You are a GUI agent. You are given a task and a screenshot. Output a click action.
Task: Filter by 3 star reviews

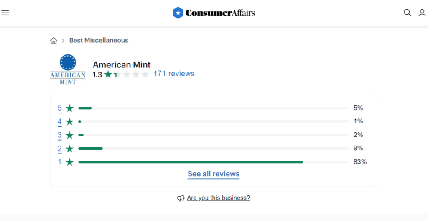(59, 135)
